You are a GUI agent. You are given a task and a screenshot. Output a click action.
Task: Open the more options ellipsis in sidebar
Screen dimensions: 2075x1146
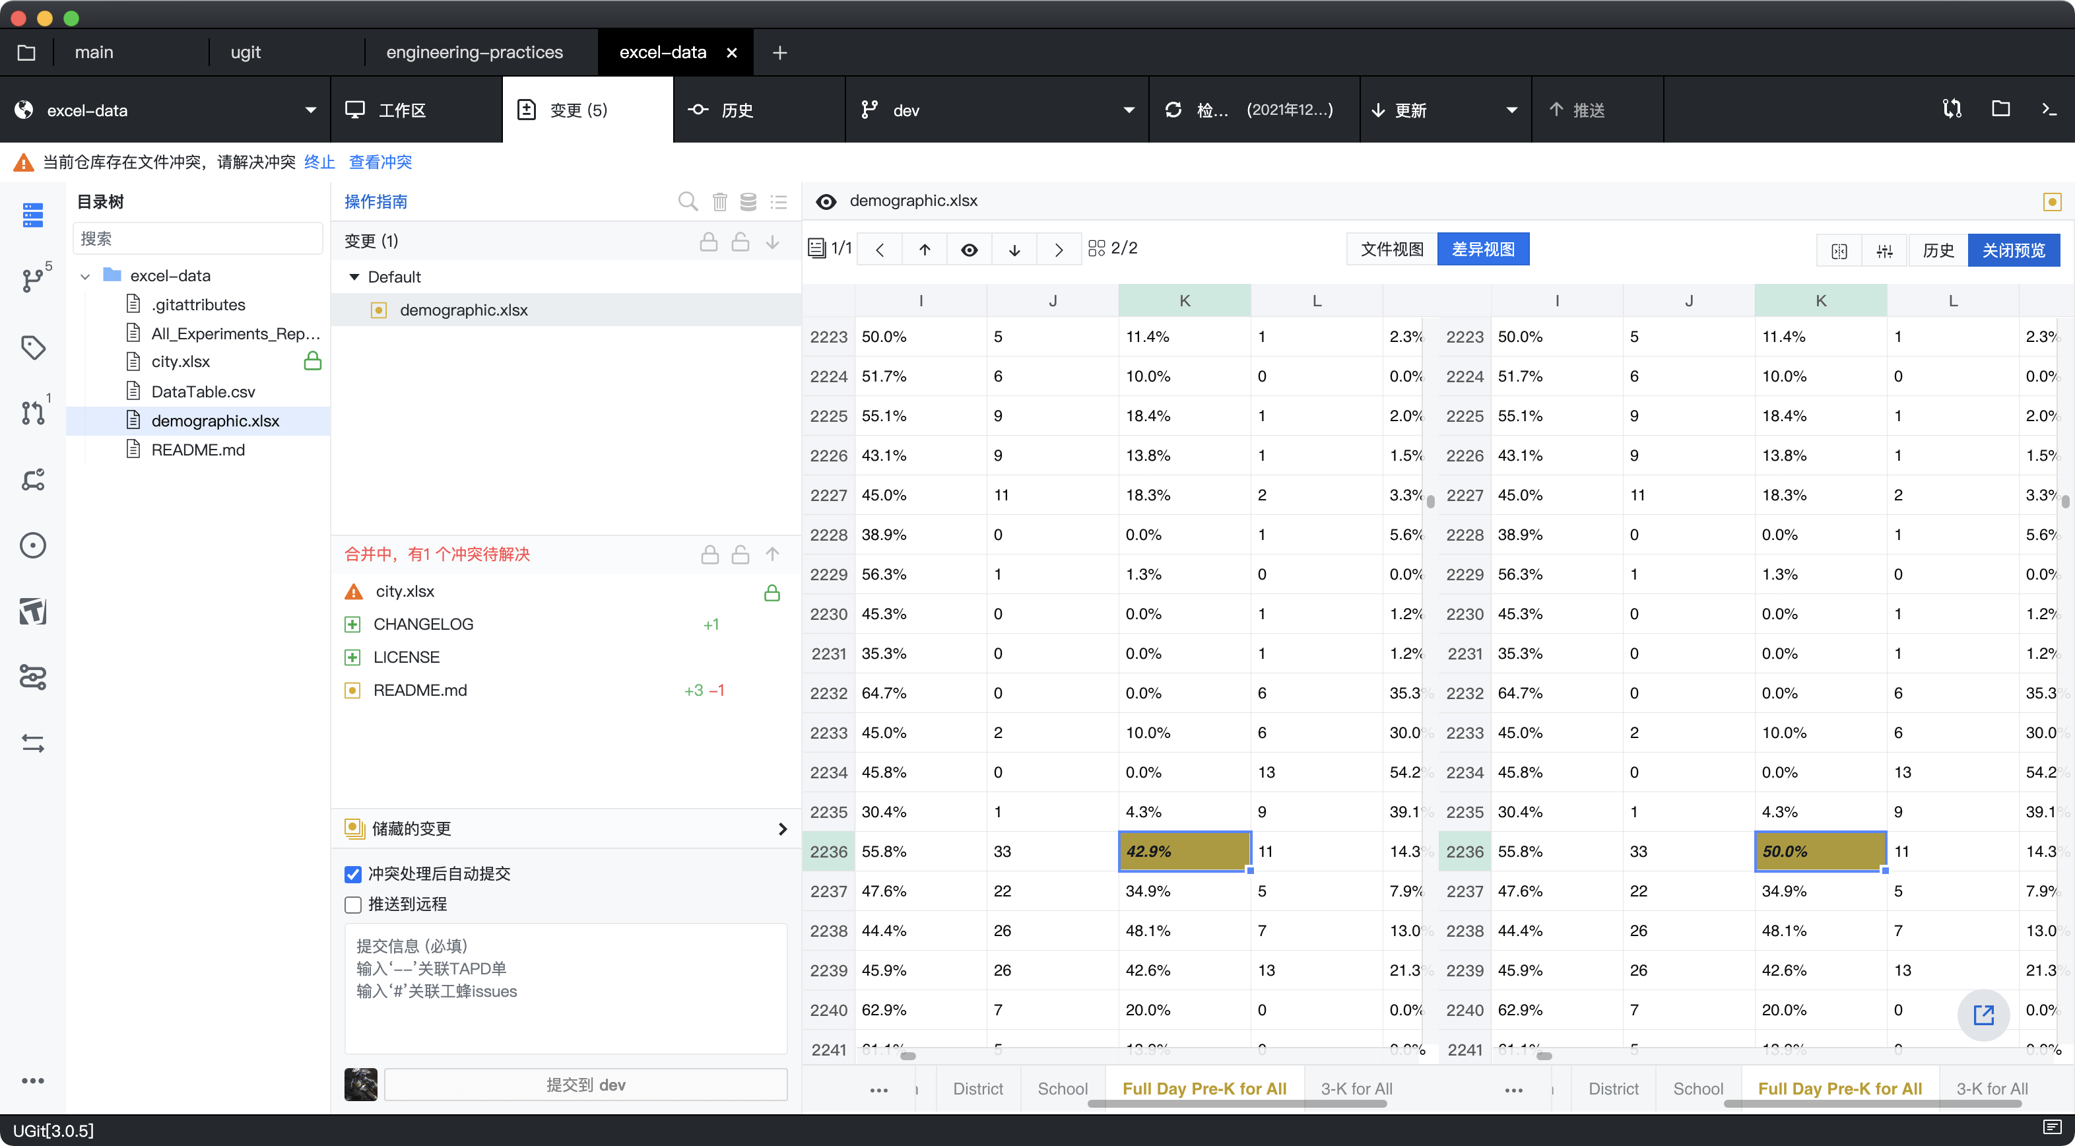click(33, 1081)
